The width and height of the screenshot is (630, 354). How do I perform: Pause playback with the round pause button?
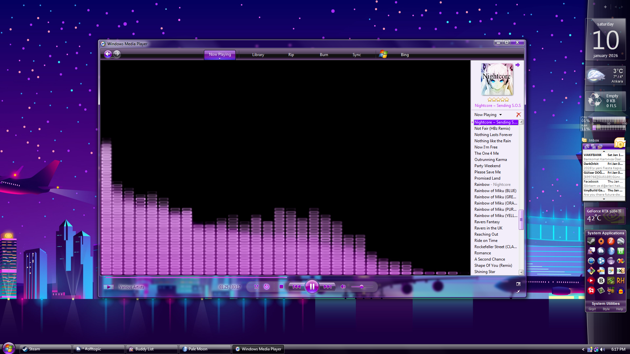[312, 286]
